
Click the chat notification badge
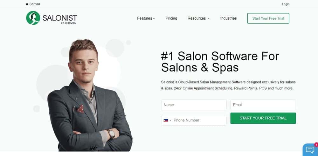(316, 145)
